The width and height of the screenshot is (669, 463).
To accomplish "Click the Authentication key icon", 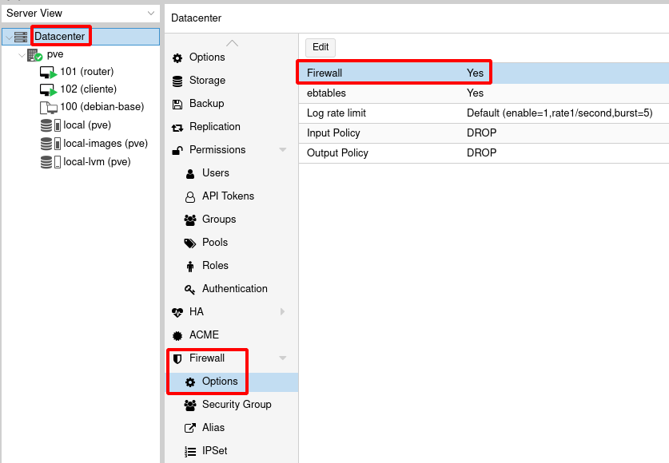I will [190, 289].
